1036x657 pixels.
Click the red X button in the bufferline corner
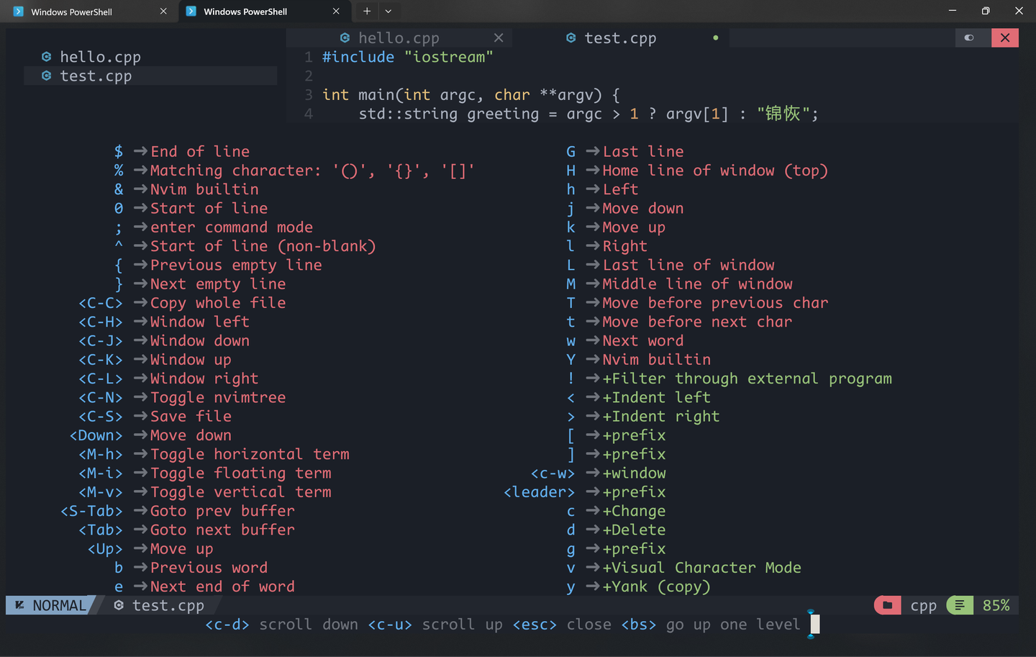[1005, 37]
